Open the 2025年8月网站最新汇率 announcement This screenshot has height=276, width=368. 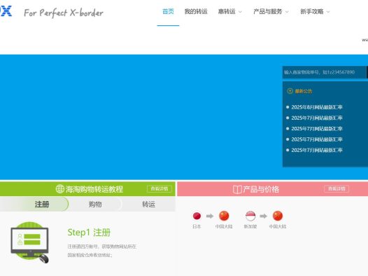click(x=317, y=107)
